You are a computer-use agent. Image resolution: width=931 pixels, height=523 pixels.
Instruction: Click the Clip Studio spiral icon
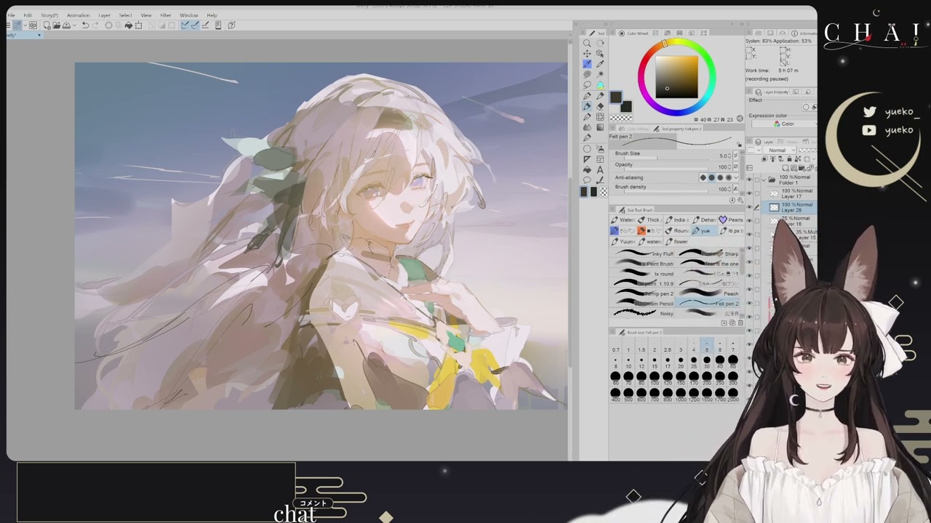coord(33,25)
